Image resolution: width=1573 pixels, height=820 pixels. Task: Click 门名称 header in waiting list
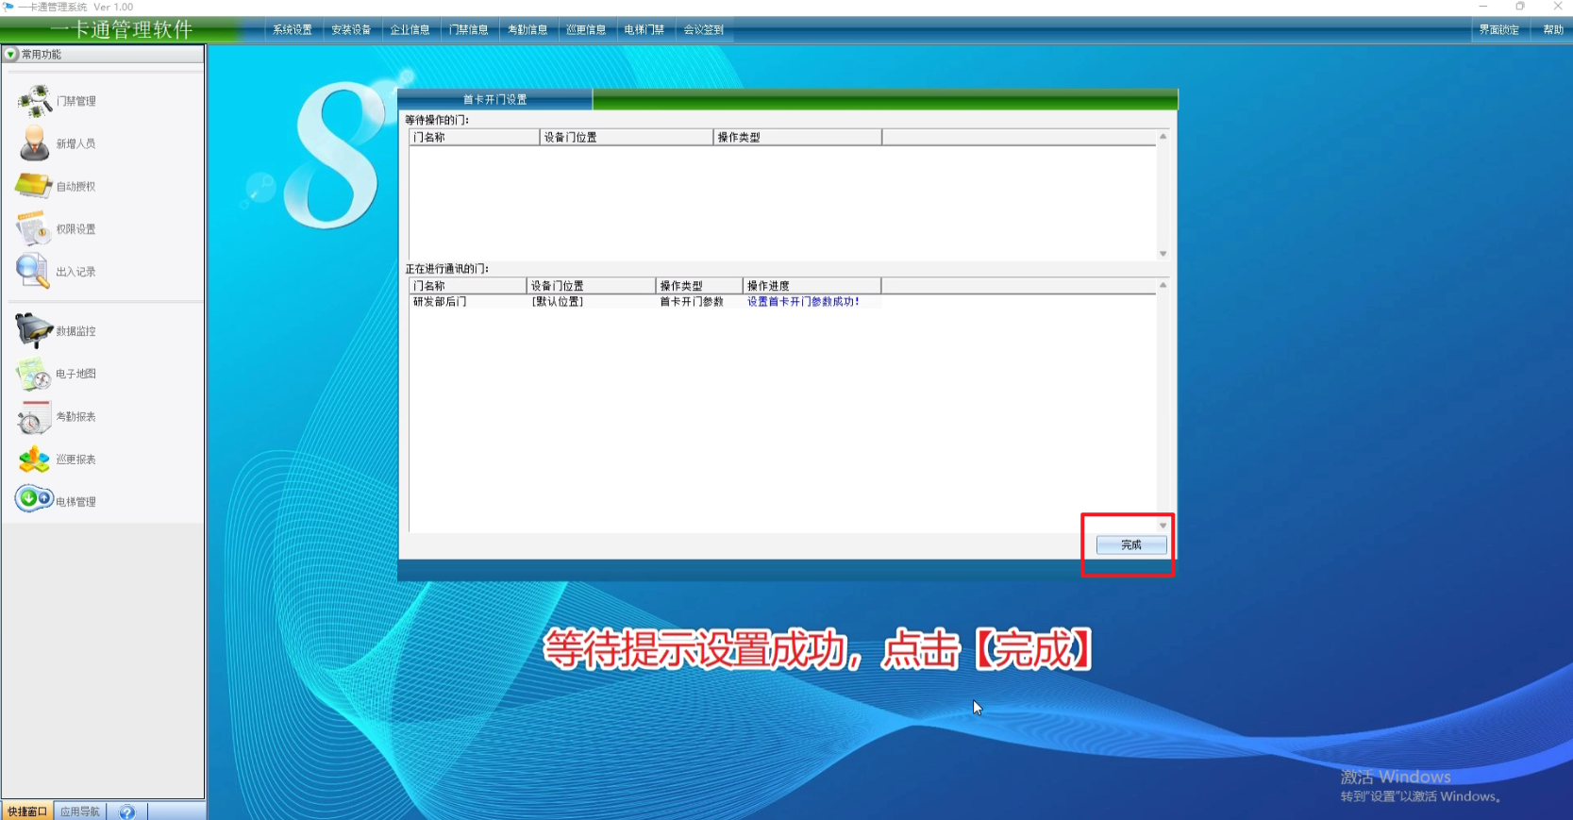click(x=475, y=137)
